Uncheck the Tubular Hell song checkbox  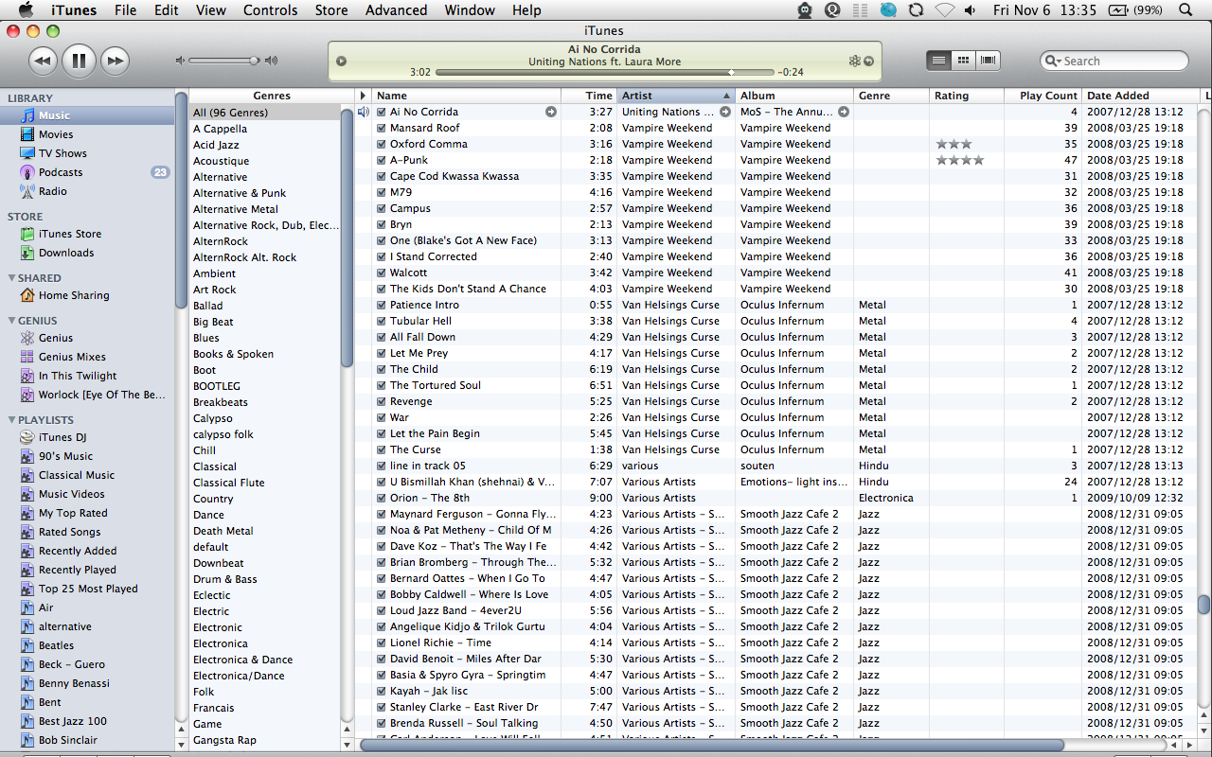[382, 321]
